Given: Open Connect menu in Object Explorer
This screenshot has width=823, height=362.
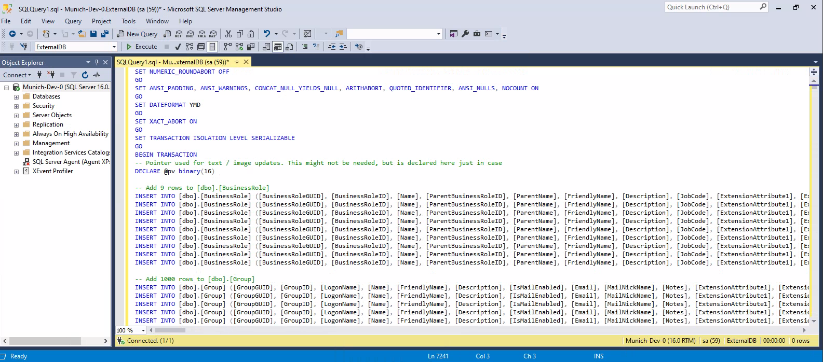Looking at the screenshot, I should click(18, 75).
